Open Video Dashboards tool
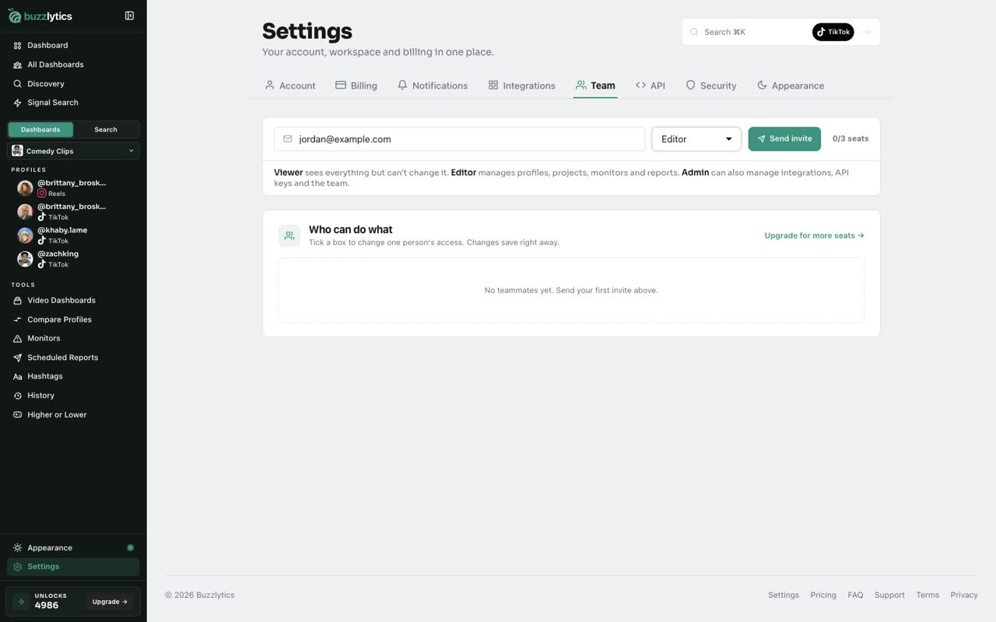The width and height of the screenshot is (996, 622). 73,300
